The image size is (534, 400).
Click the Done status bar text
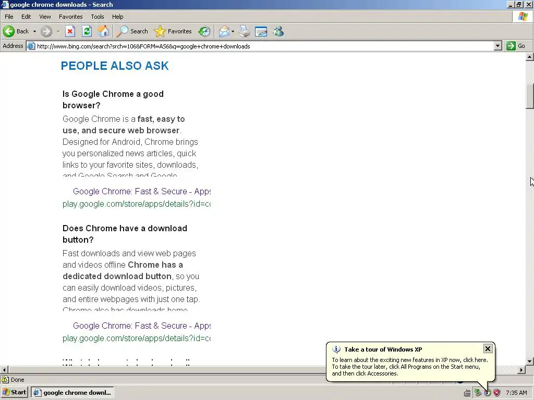tap(17, 380)
